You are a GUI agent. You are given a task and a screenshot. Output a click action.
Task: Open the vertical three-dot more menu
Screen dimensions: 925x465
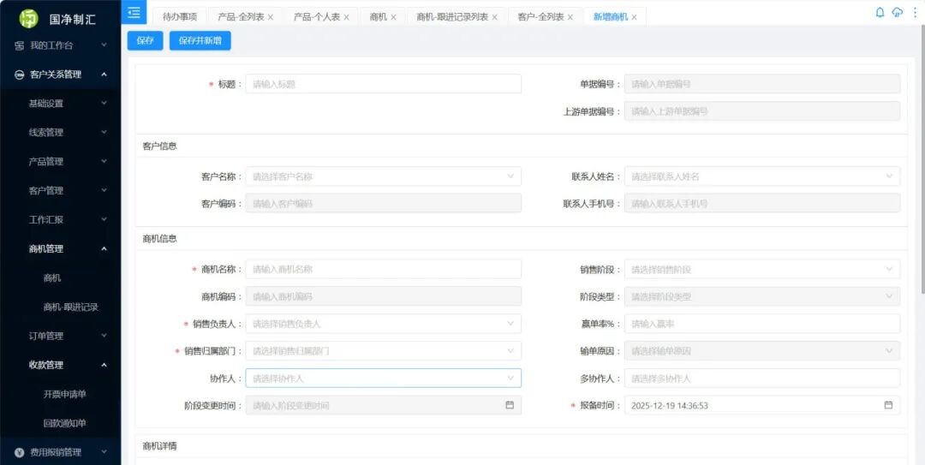coord(913,13)
